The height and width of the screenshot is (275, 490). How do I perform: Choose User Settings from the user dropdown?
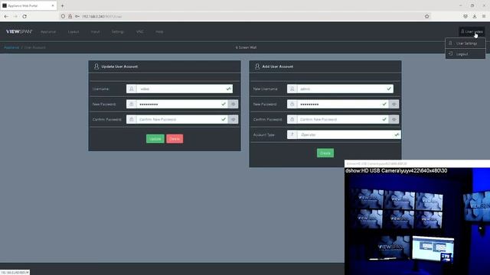465,44
